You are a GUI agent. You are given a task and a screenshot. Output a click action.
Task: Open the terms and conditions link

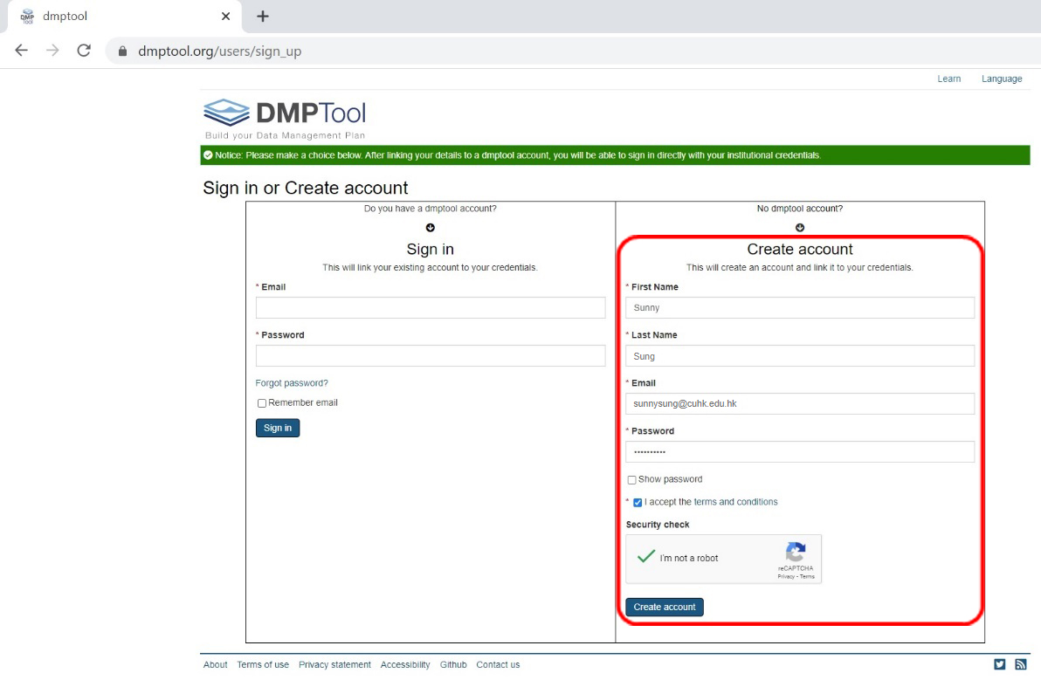pos(735,502)
